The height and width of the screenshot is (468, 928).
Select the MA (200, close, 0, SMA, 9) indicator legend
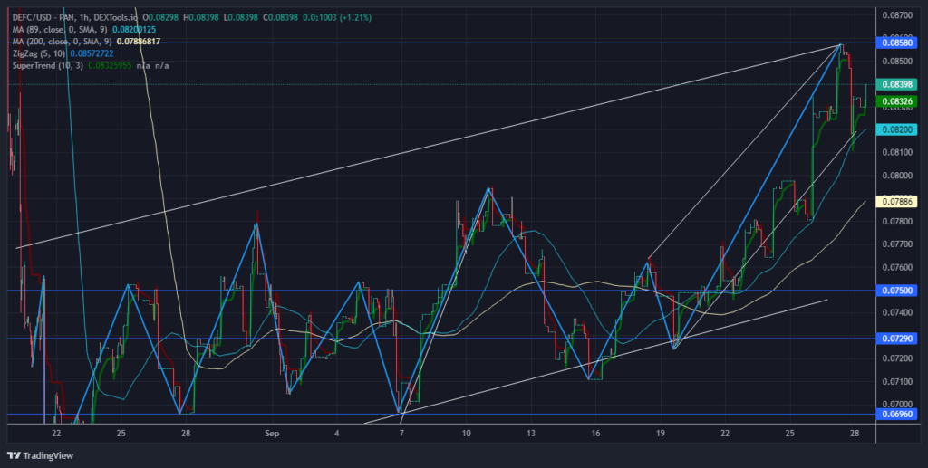click(63, 42)
